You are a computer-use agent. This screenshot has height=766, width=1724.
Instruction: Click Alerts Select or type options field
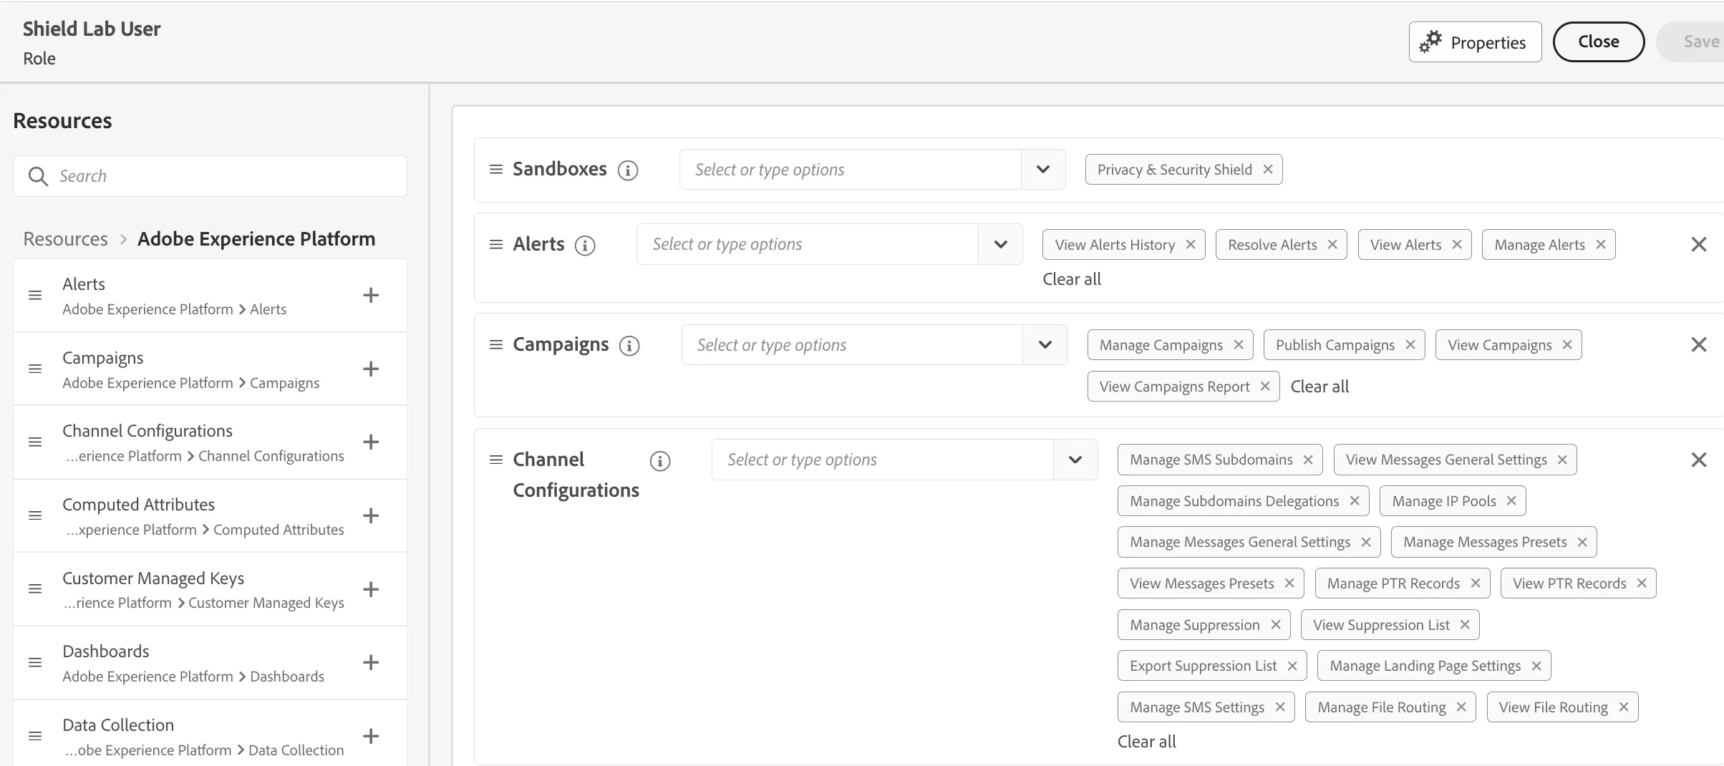pyautogui.click(x=808, y=245)
